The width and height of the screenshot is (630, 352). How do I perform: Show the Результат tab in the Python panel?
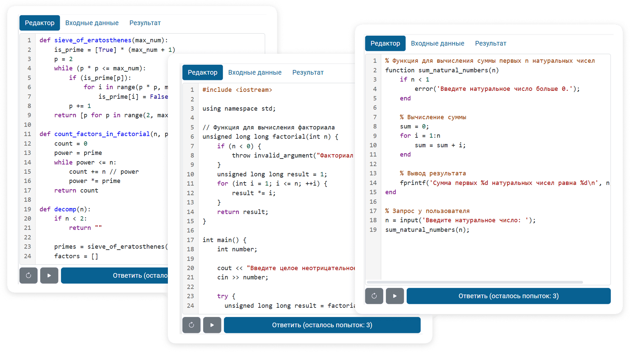click(145, 23)
